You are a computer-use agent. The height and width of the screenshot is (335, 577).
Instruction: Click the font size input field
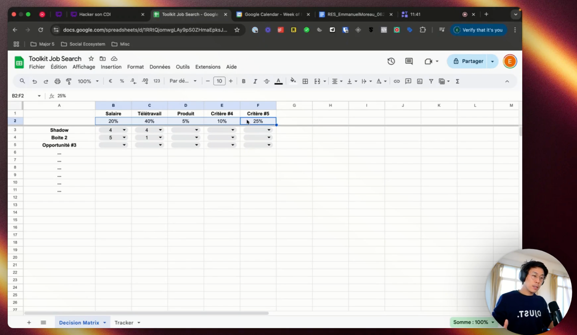pyautogui.click(x=219, y=81)
